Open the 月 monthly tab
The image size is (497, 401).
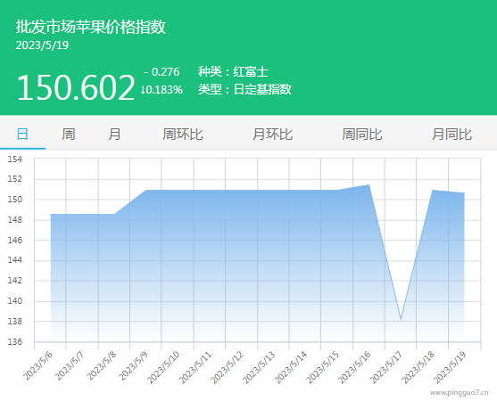[114, 135]
